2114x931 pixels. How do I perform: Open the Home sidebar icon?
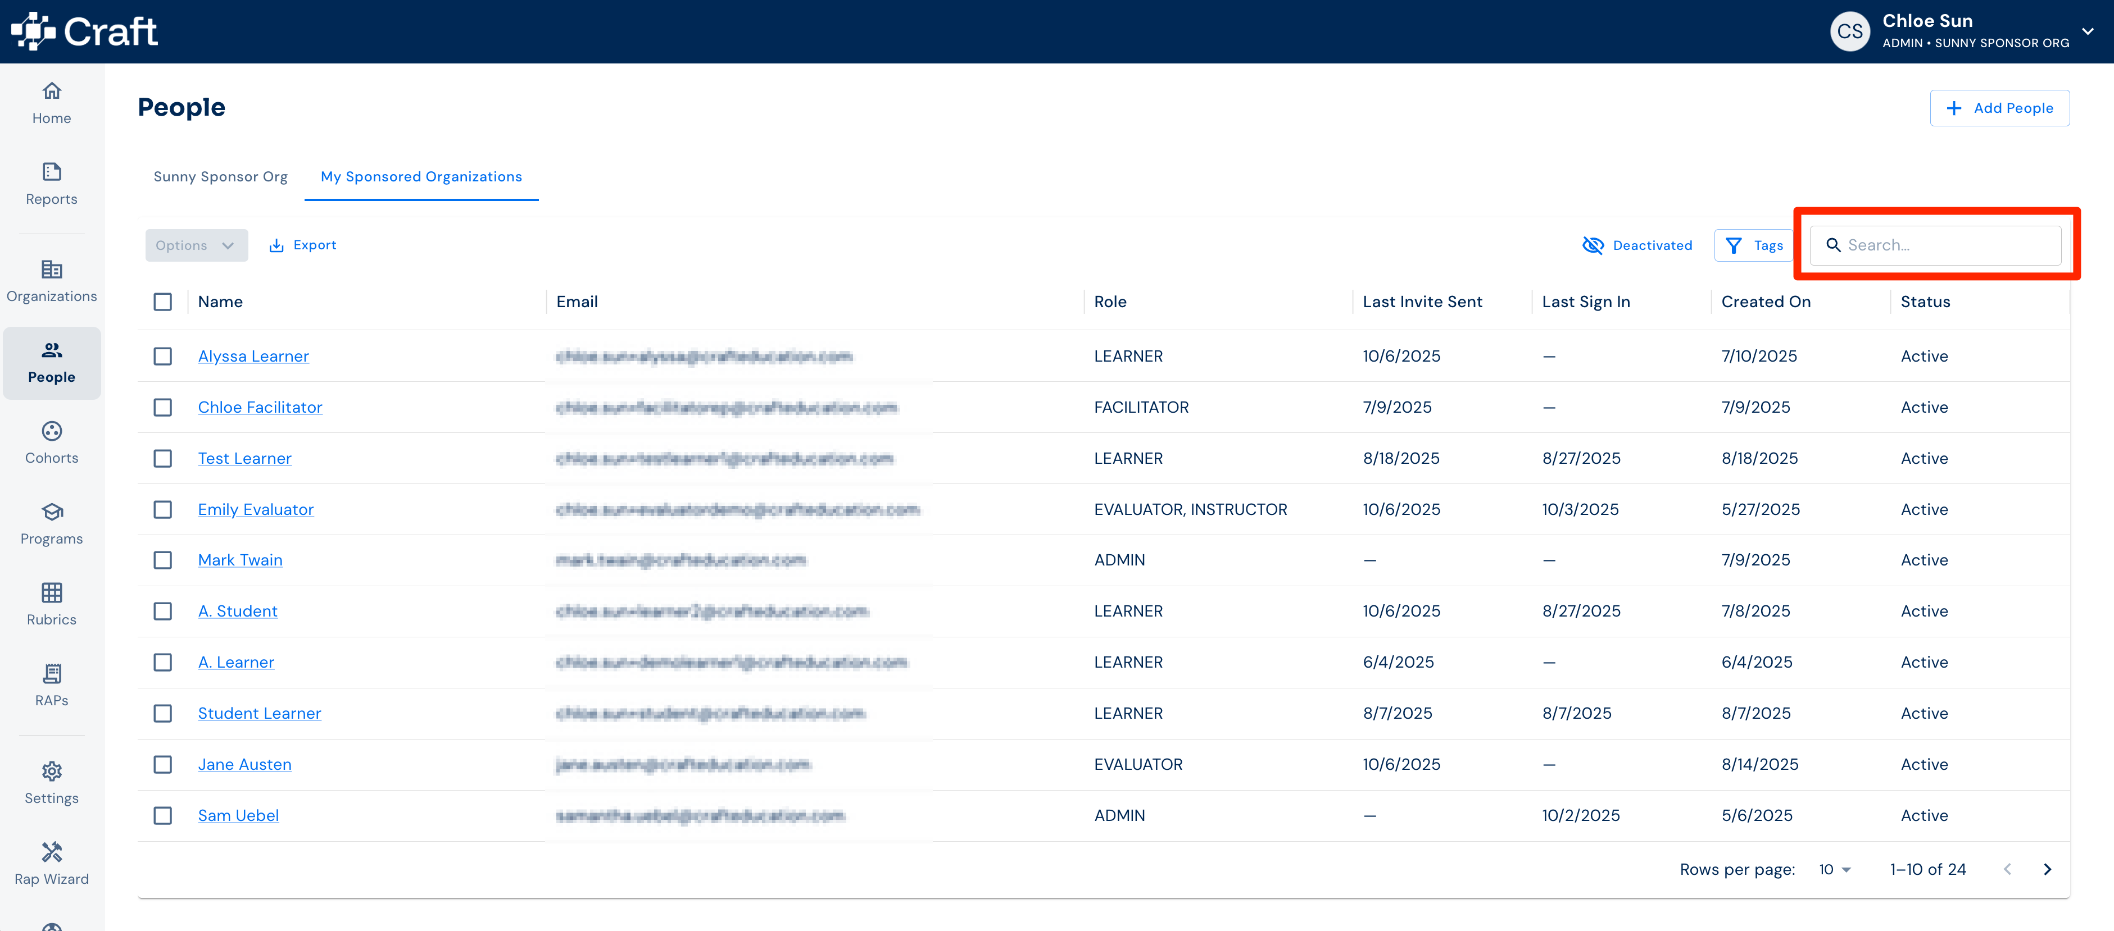tap(52, 90)
